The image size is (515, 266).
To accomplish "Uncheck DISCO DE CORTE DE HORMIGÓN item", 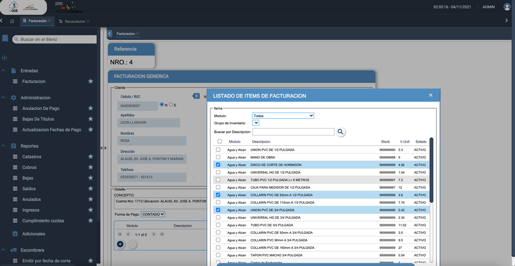I will coord(218,165).
